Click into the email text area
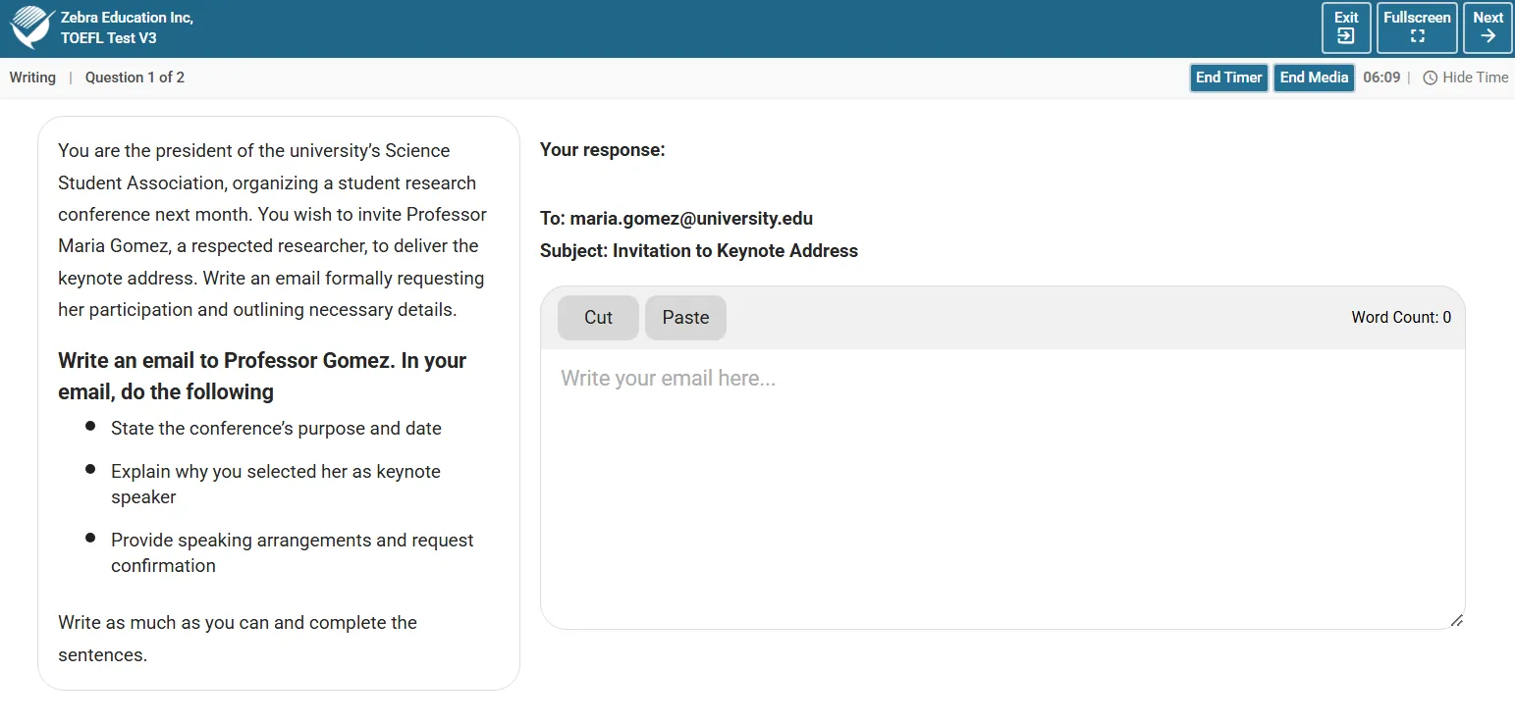Viewport: 1515px width, 725px height. click(1002, 489)
